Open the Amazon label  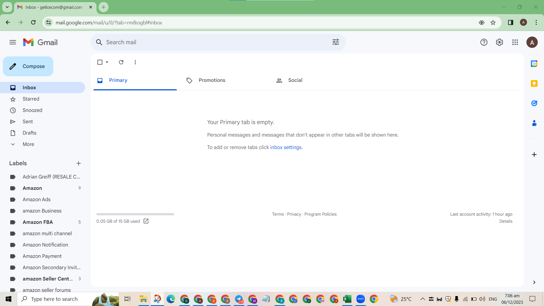[42, 188]
